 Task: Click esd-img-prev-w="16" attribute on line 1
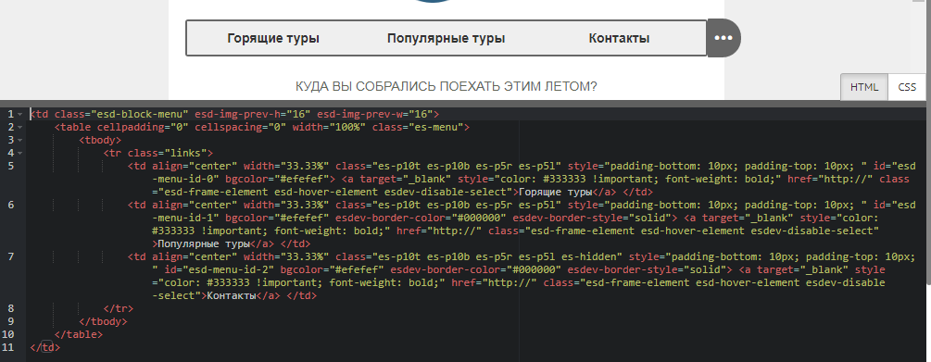click(374, 114)
